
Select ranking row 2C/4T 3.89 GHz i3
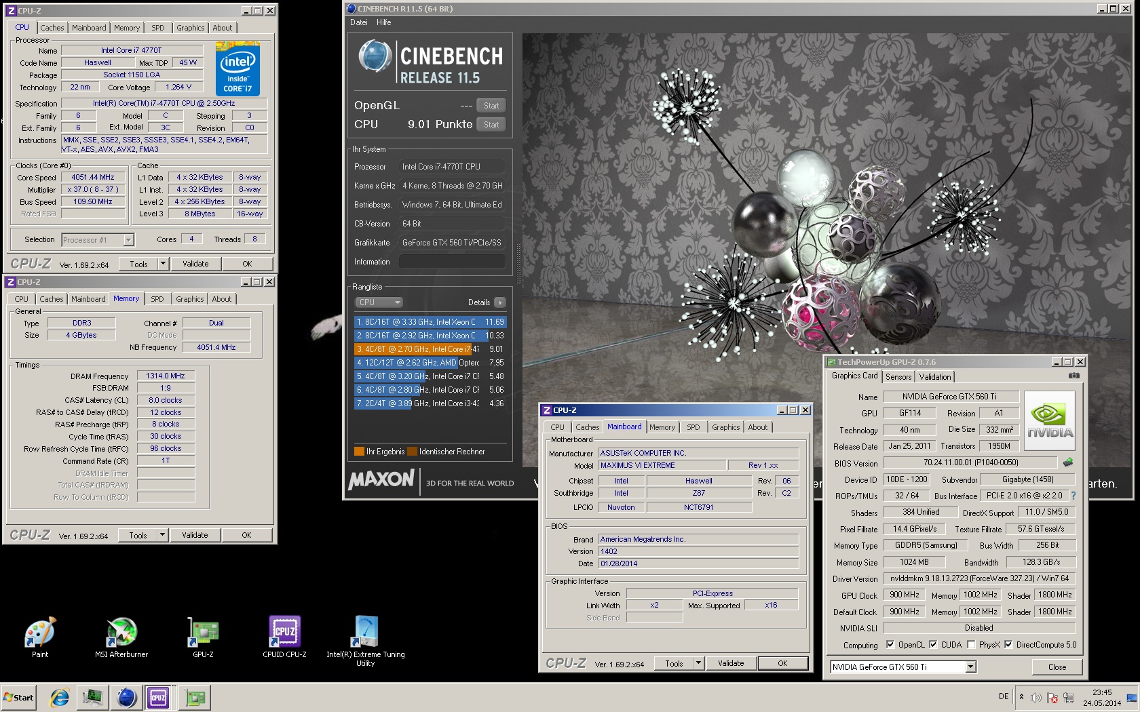430,403
